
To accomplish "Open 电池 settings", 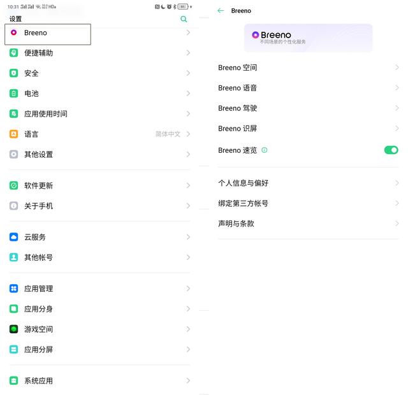I will tap(99, 94).
